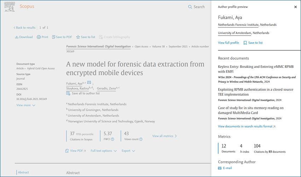Expand the View more source details
Viewport: 301px width, 177px height.
[x=25, y=105]
